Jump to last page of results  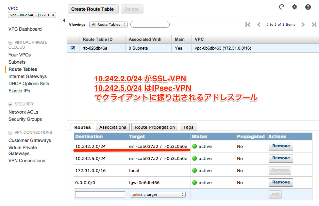pos(314,24)
